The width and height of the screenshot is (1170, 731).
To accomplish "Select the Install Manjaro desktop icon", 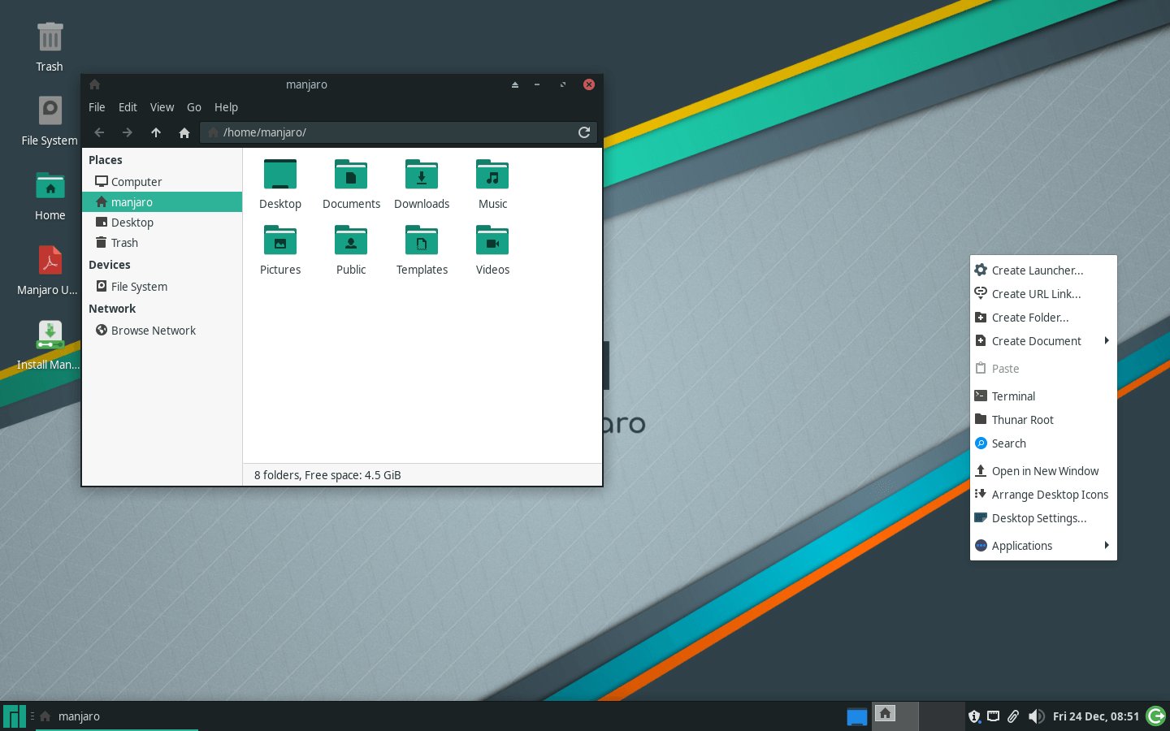I will [50, 344].
